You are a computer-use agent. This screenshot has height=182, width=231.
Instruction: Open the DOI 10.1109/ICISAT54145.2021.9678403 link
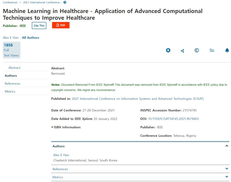(x=173, y=119)
